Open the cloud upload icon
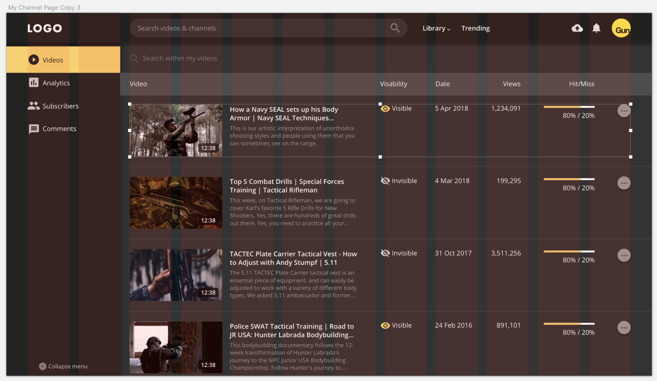657x381 pixels. tap(577, 28)
